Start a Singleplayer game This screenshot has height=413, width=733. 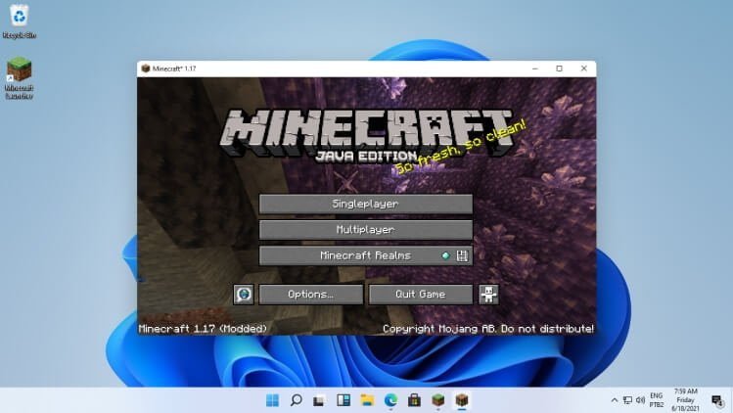click(366, 204)
